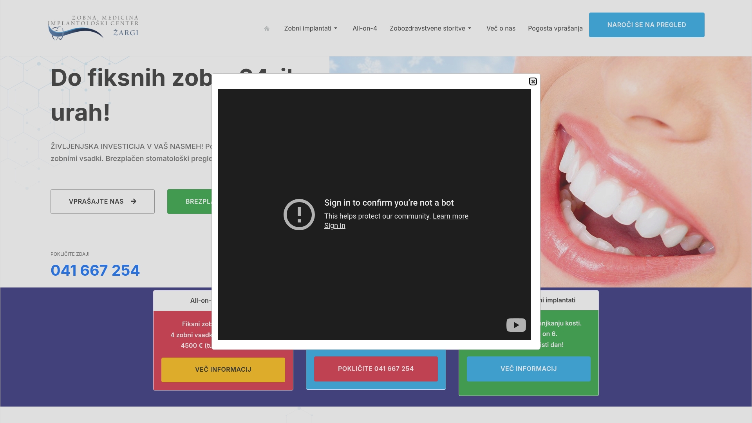This screenshot has width=752, height=423.
Task: Call the 041 667 254 phone number link
Action: pos(95,270)
